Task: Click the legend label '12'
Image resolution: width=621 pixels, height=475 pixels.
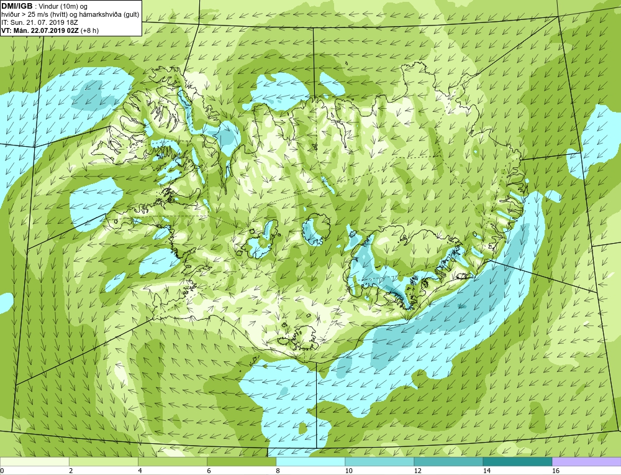Action: (418, 471)
